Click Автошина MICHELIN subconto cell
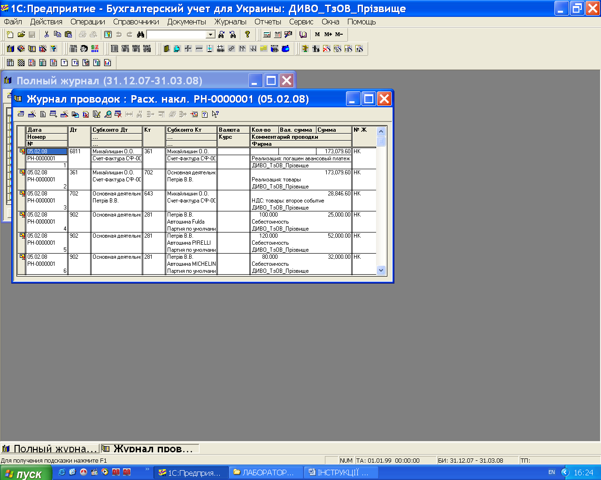Viewport: 601px width, 480px height. pos(191,264)
